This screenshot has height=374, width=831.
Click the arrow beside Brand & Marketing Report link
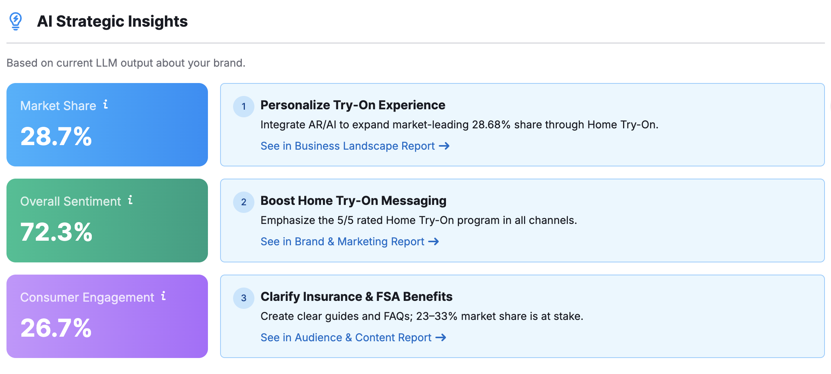tap(434, 241)
